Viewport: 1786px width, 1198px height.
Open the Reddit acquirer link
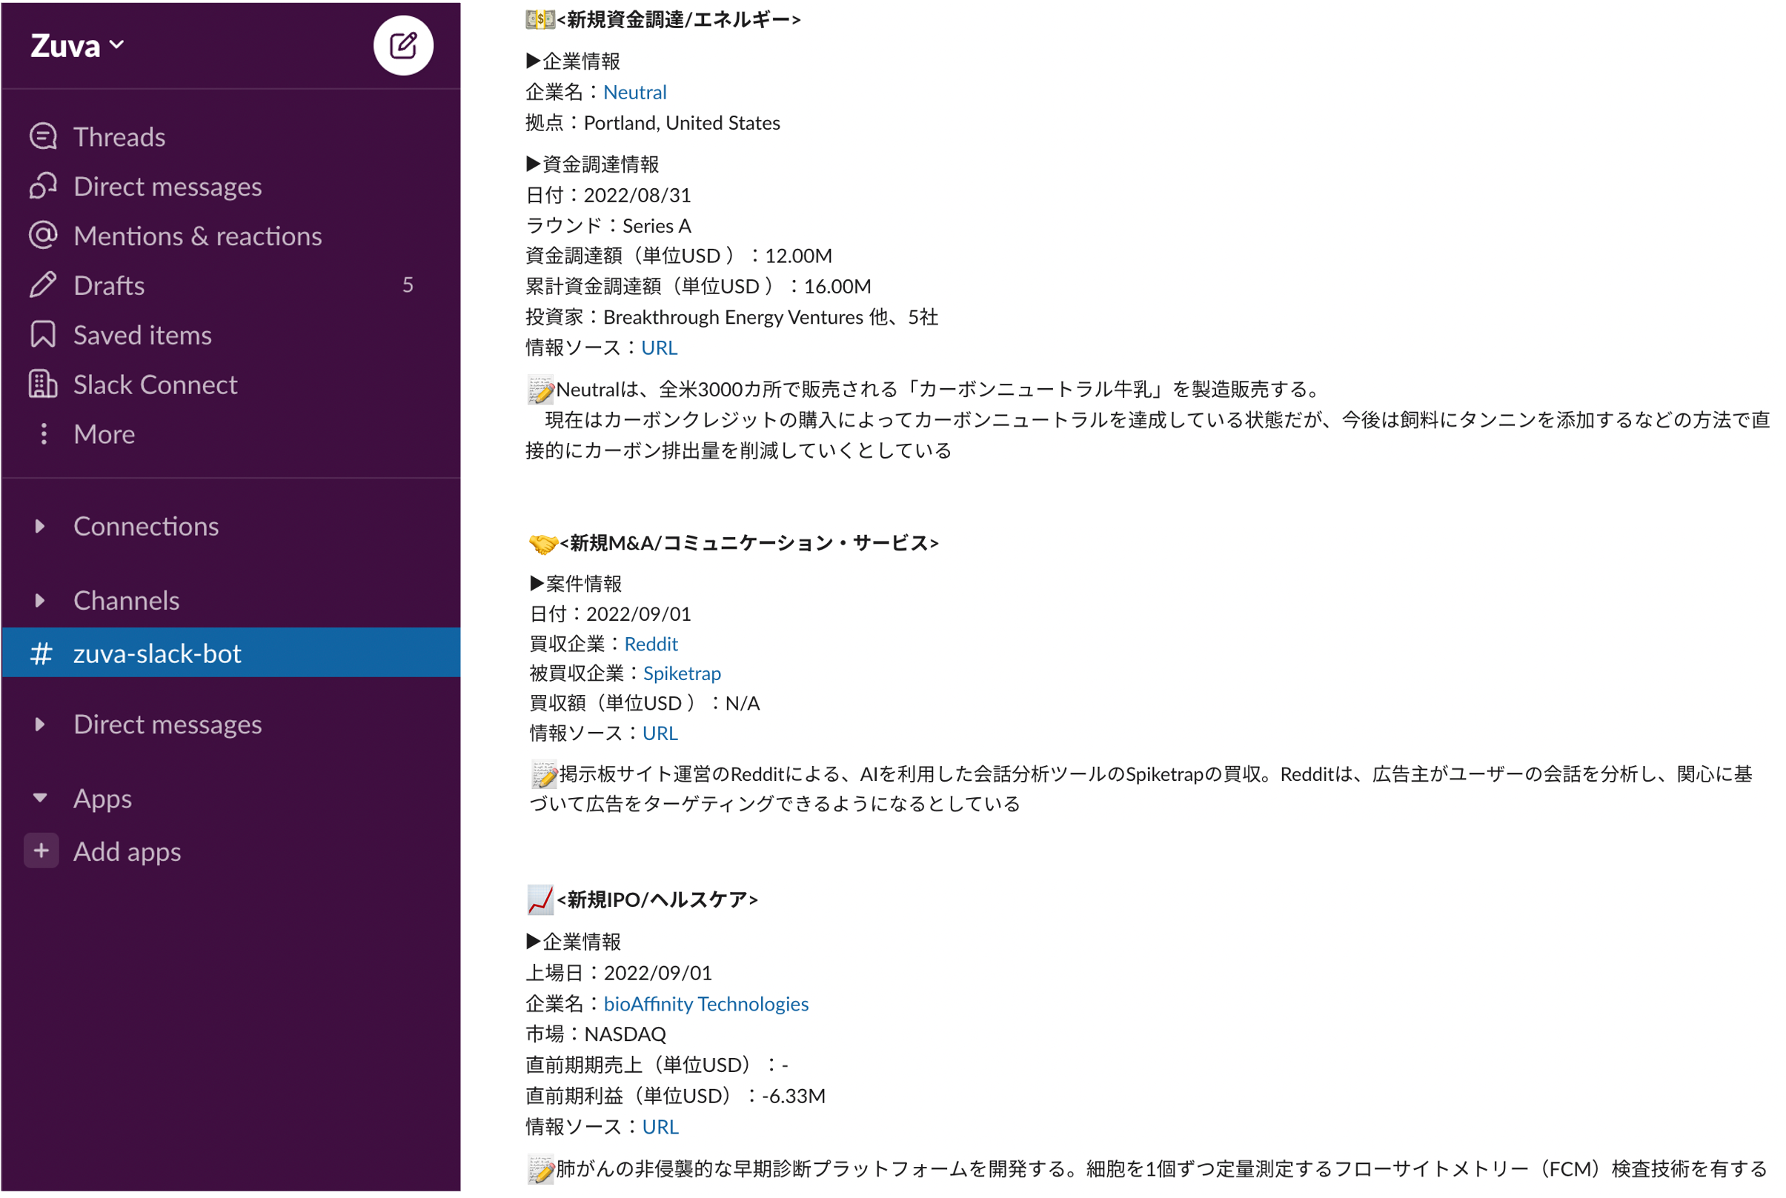click(x=651, y=644)
